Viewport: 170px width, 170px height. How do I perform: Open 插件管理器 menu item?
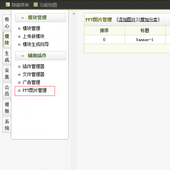(x=34, y=66)
